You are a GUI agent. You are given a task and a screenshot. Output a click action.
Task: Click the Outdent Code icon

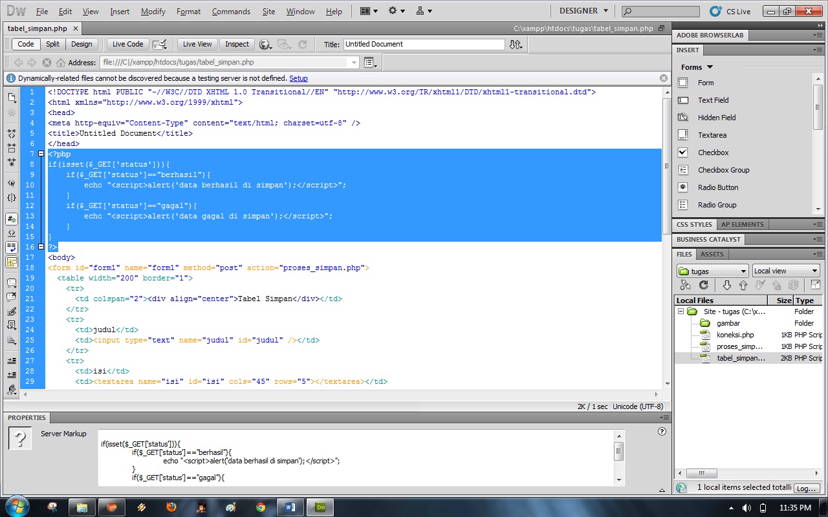click(12, 375)
